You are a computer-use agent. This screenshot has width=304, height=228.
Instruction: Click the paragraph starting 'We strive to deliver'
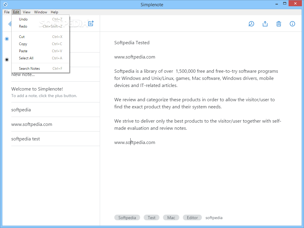point(198,124)
